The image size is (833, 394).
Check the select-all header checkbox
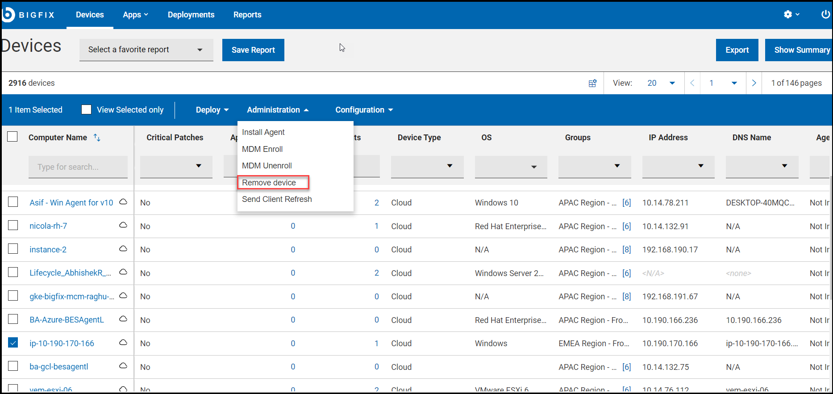click(12, 137)
